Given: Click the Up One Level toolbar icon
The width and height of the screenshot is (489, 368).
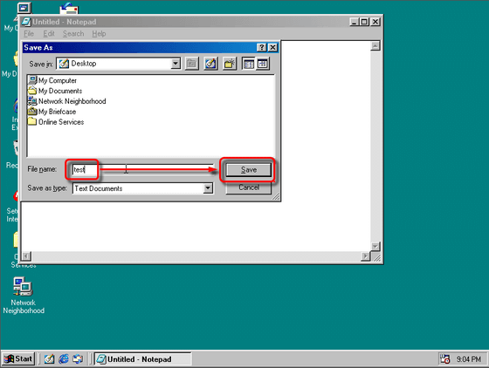Looking at the screenshot, I should [191, 64].
